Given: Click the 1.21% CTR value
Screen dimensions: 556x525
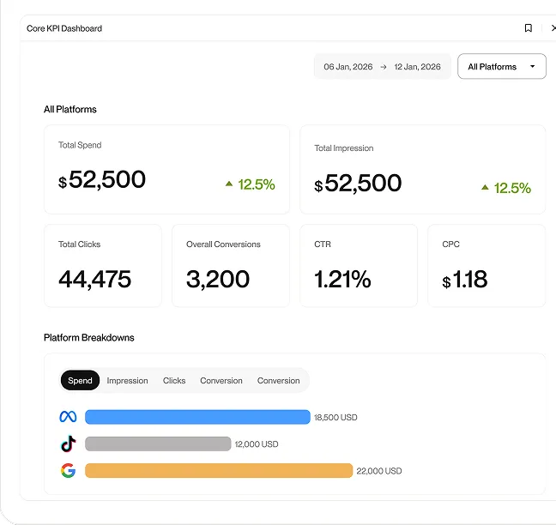Looking at the screenshot, I should [x=342, y=280].
